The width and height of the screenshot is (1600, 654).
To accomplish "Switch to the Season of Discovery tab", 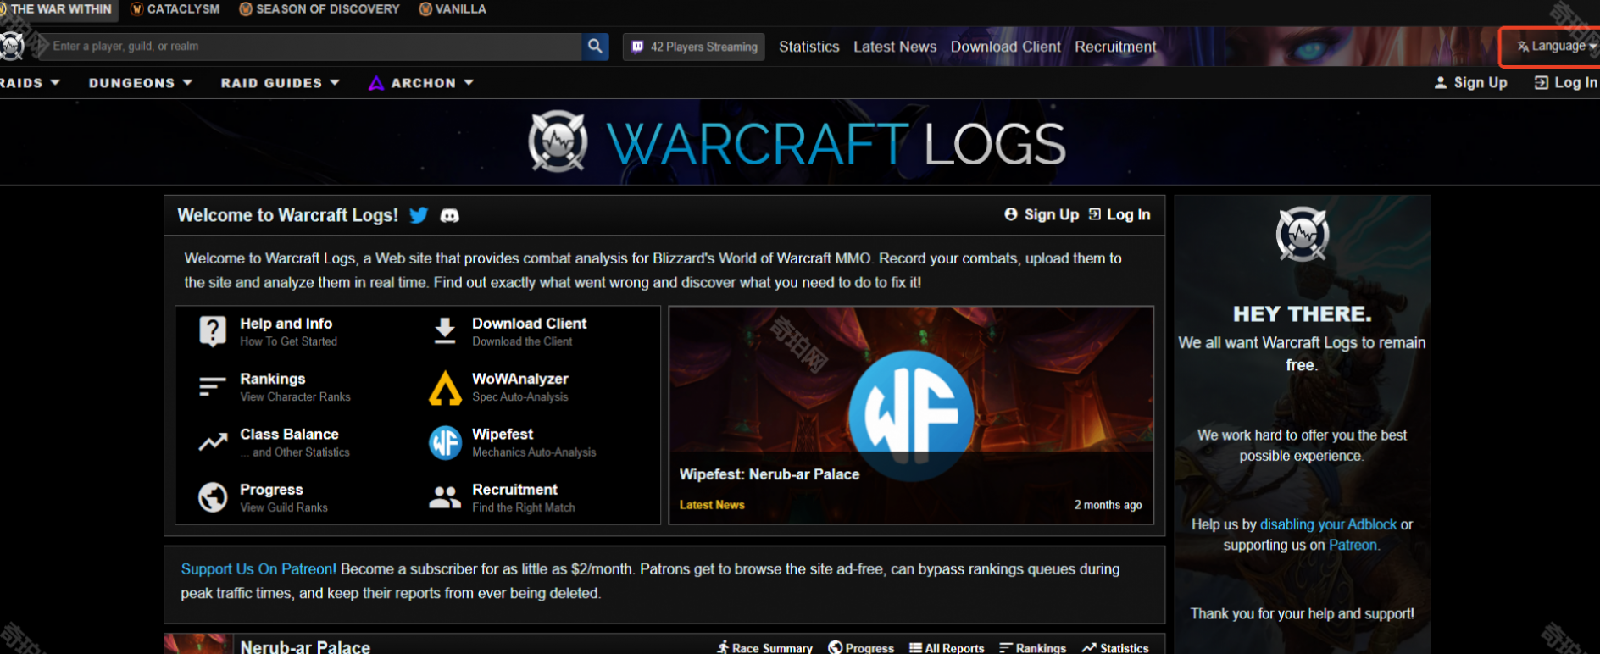I will pyautogui.click(x=319, y=9).
